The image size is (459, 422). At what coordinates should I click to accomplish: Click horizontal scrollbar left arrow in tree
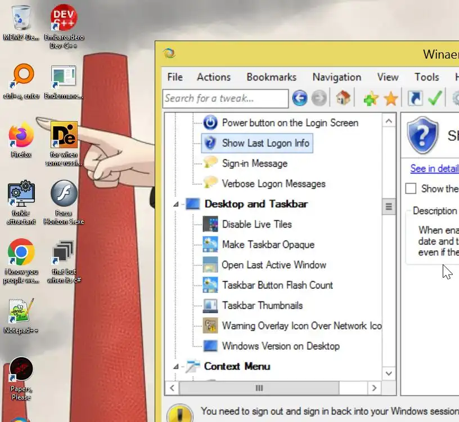click(x=172, y=388)
